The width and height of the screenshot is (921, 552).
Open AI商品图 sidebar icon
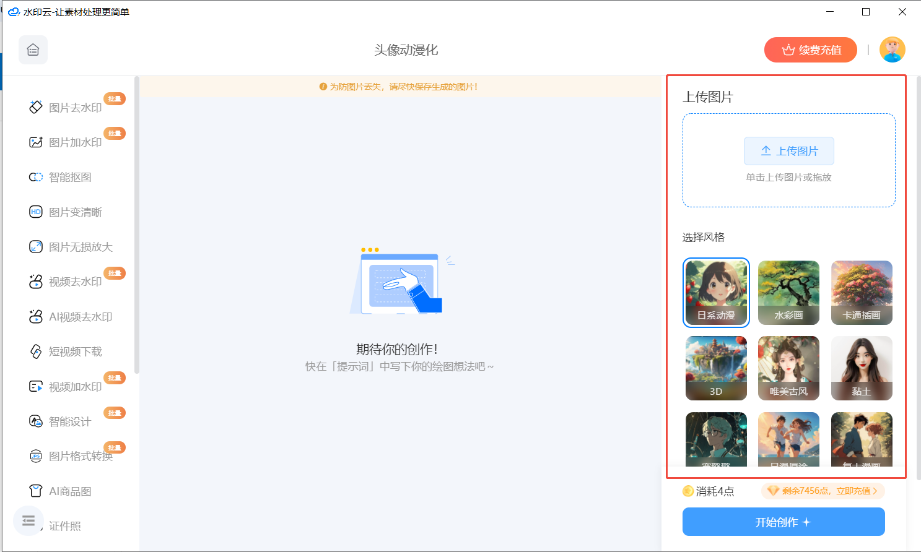coord(36,491)
